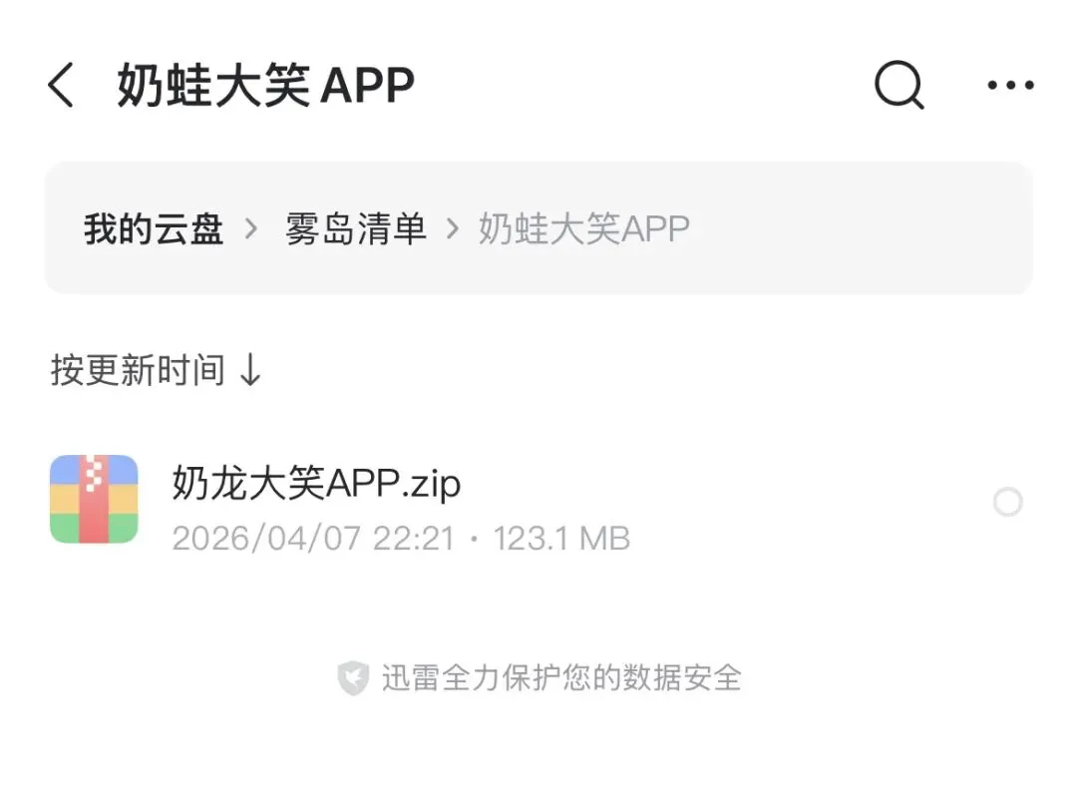Open the three-dot more options menu
The width and height of the screenshot is (1077, 791).
click(1010, 85)
